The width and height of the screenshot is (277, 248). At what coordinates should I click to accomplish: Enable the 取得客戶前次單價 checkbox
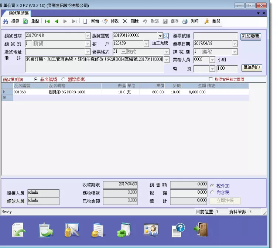(211, 79)
